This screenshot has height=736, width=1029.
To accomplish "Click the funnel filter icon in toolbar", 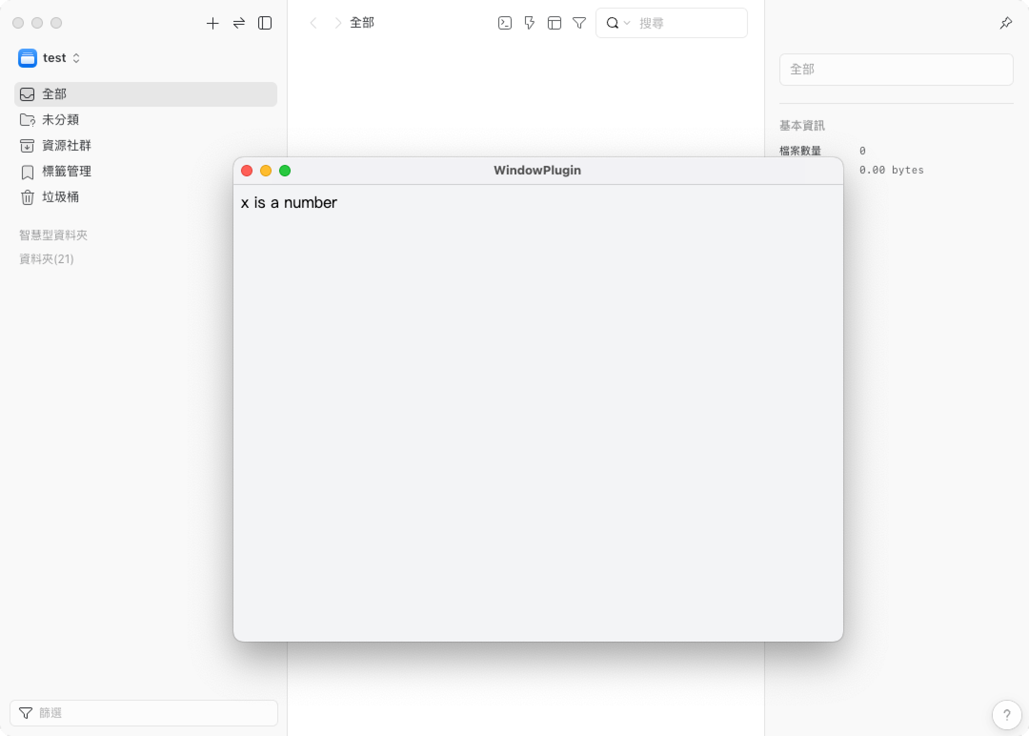I will (x=579, y=23).
